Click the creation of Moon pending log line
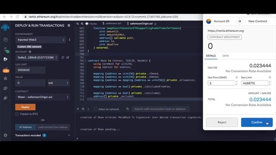Viewport: 276px width, 155px height. click(100, 129)
